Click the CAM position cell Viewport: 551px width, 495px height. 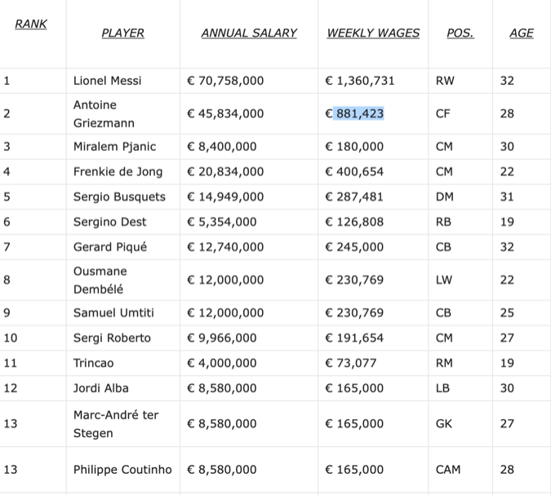[x=448, y=470]
